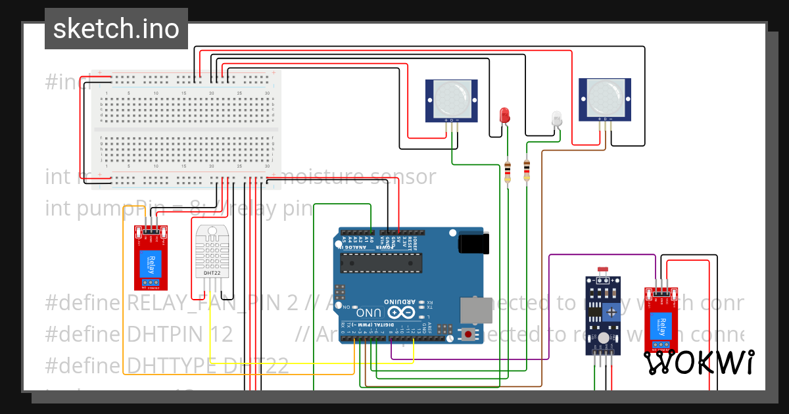Click the white LED
Viewport: 789px width, 414px height.
pos(556,117)
